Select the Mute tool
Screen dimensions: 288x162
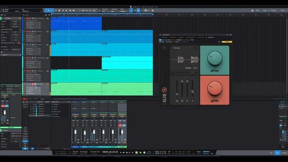click(x=66, y=10)
